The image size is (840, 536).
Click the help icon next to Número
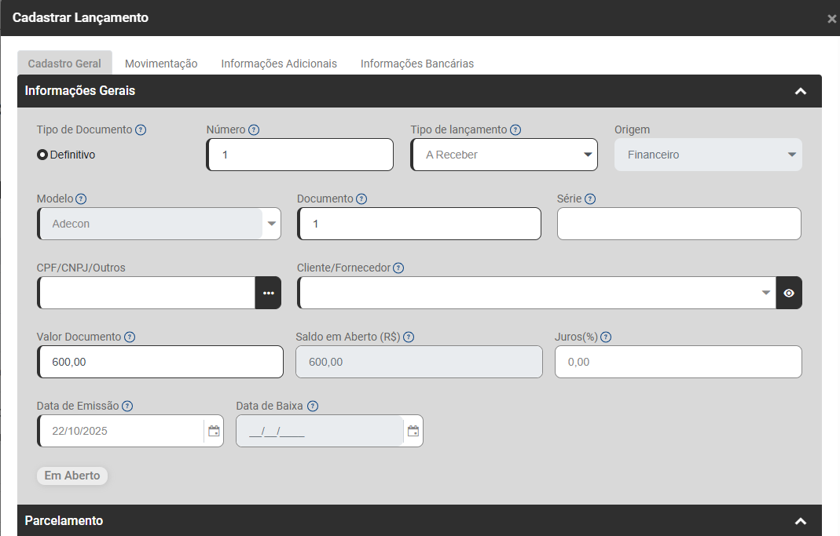(x=254, y=130)
